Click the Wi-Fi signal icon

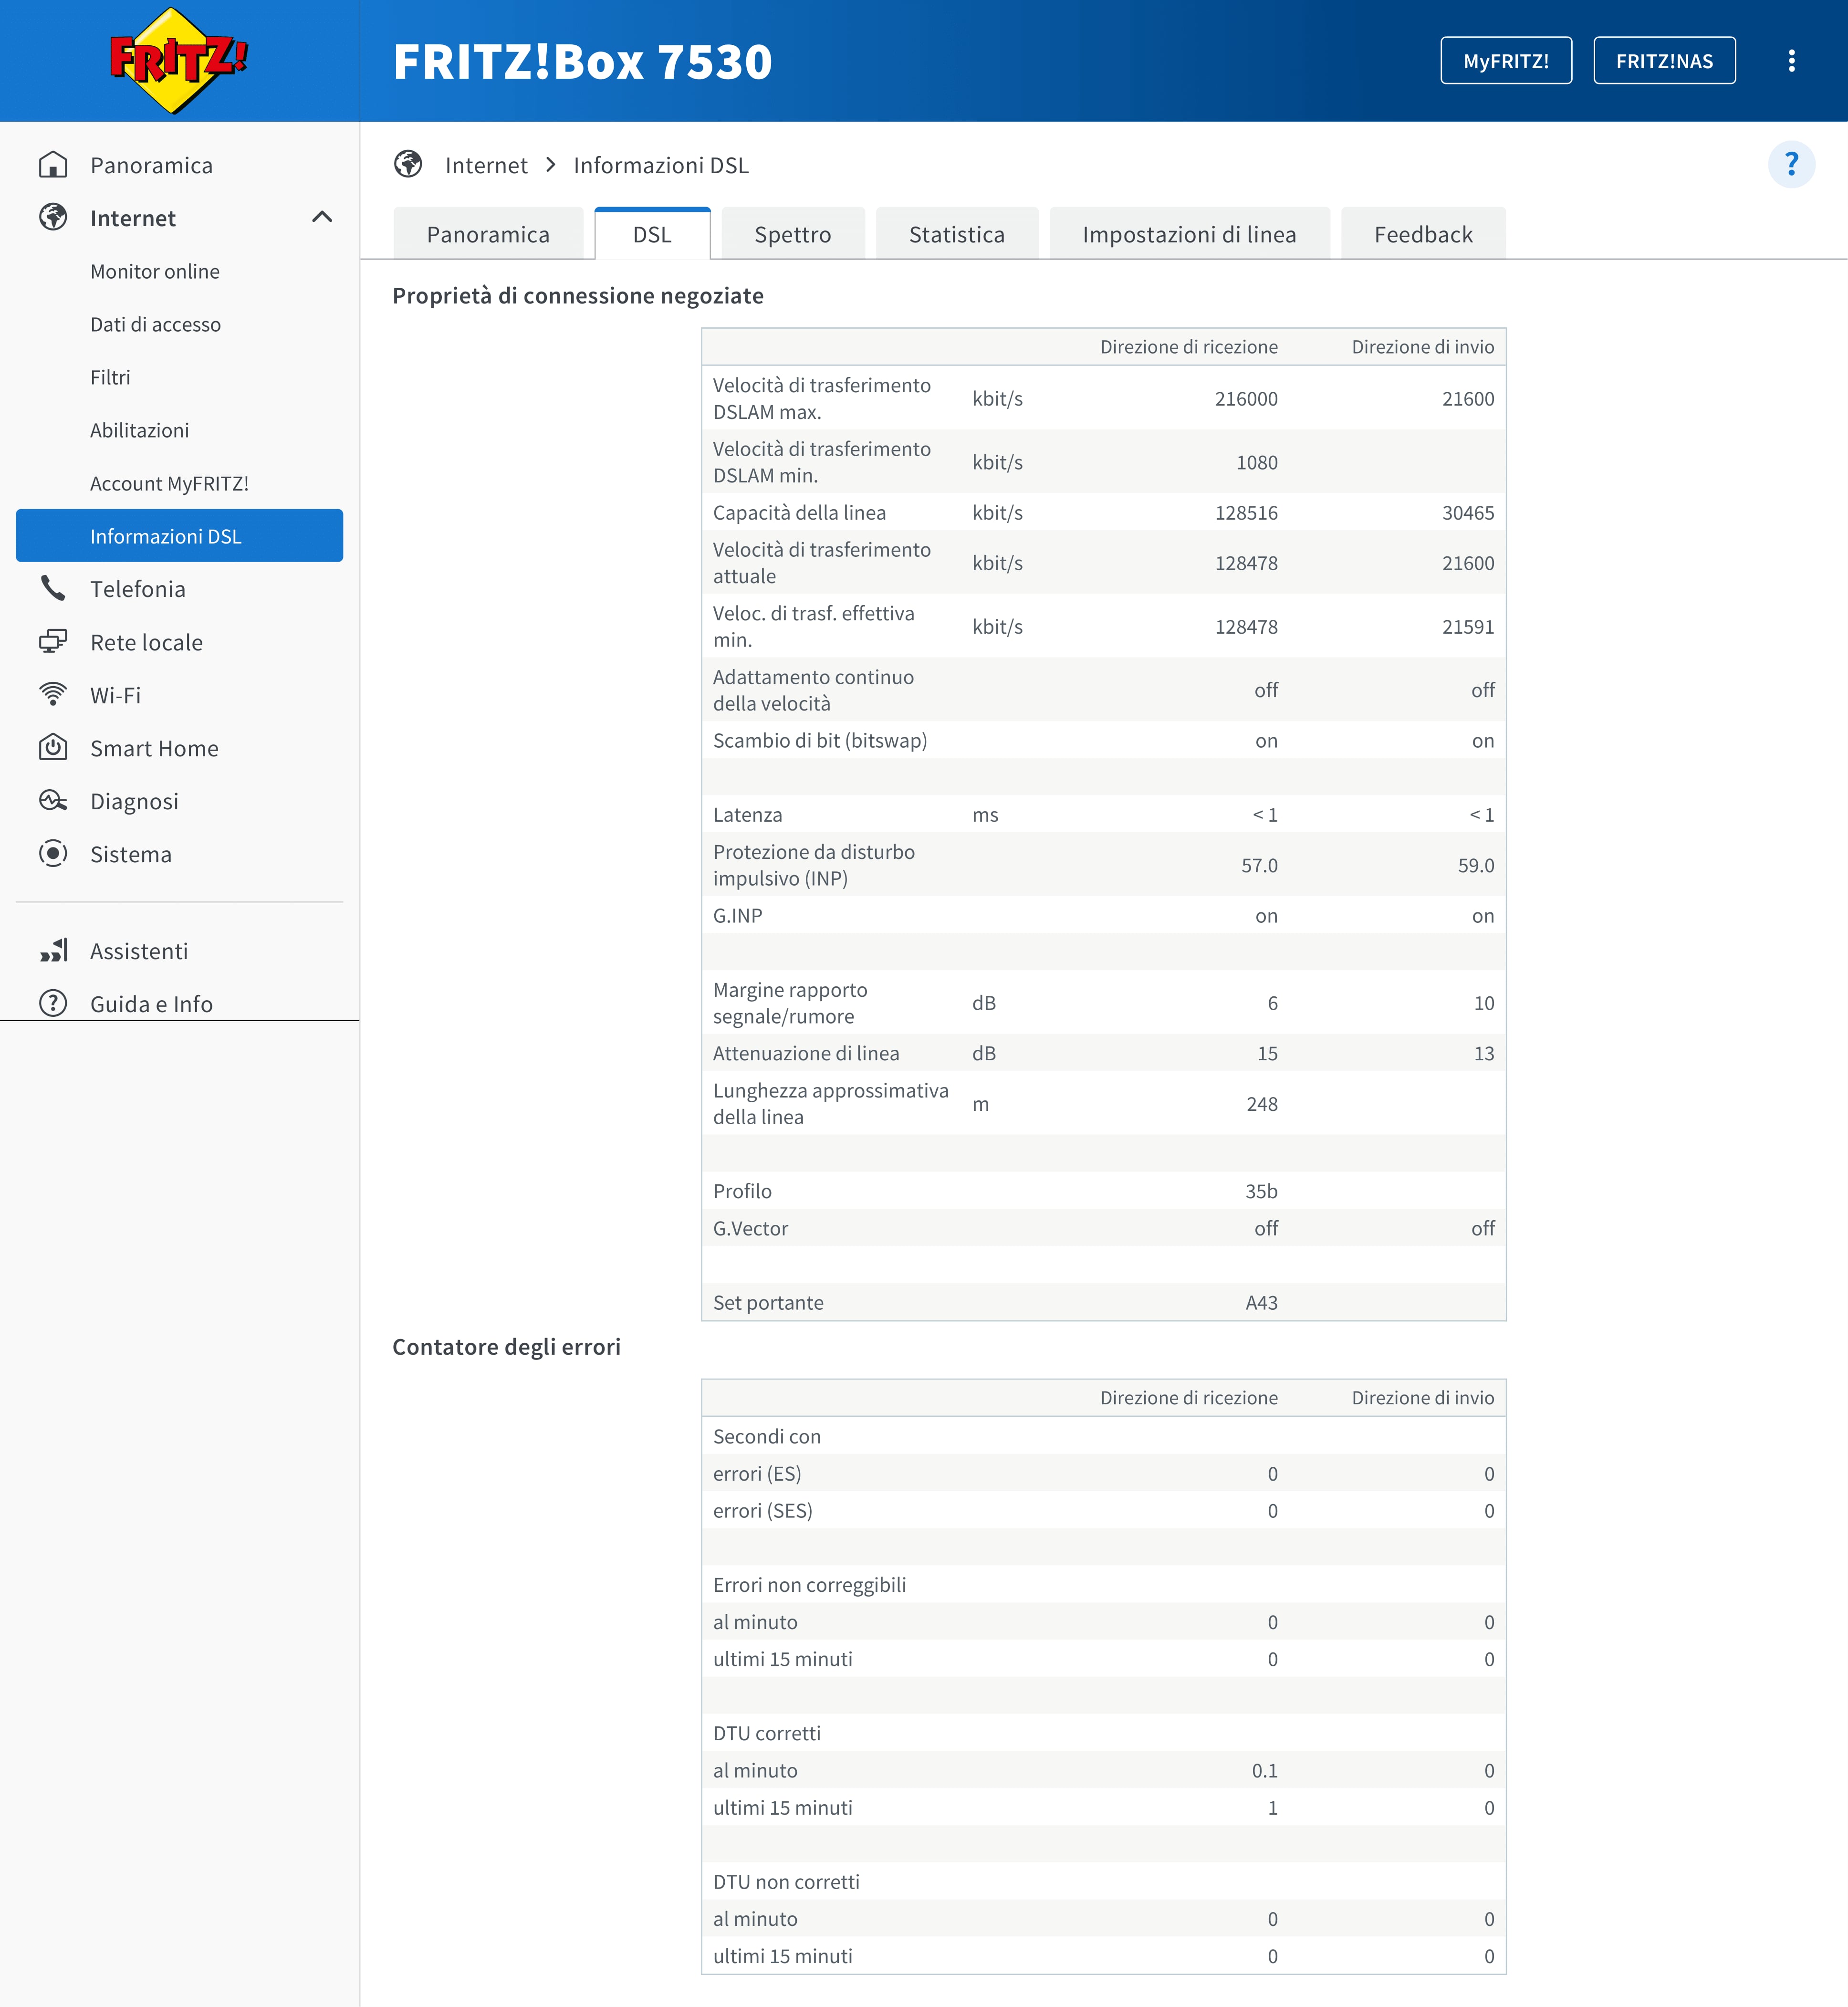53,695
